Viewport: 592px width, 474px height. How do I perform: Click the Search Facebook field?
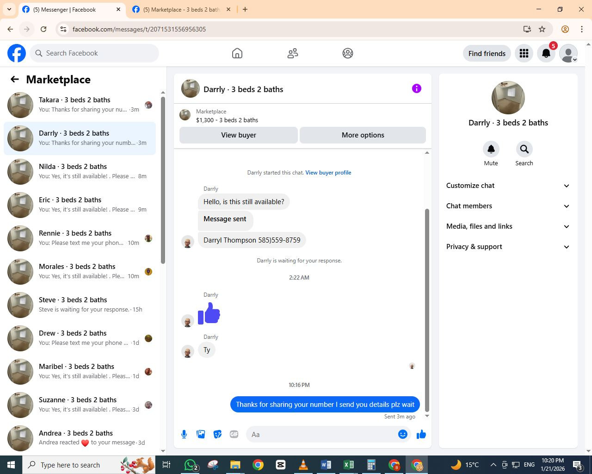pos(95,53)
